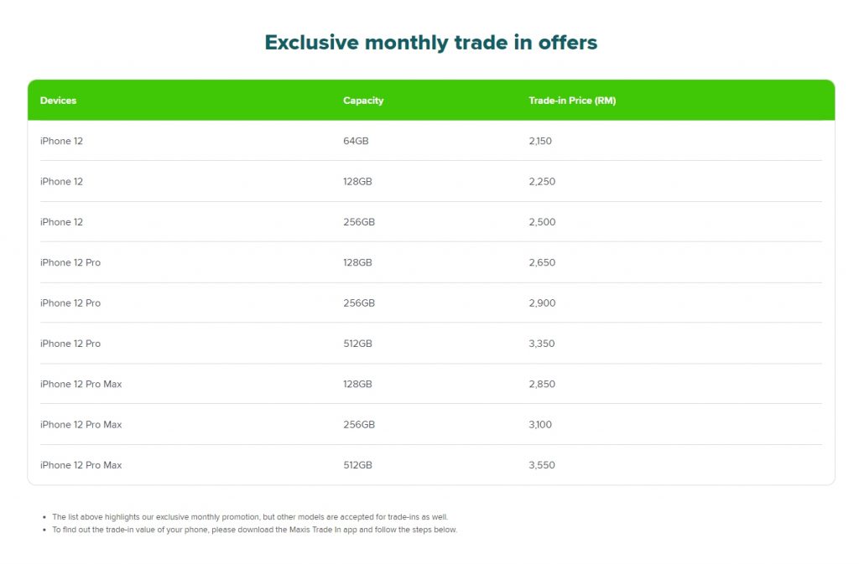Click the 2,650 trade-in price
859x564 pixels.
[542, 262]
